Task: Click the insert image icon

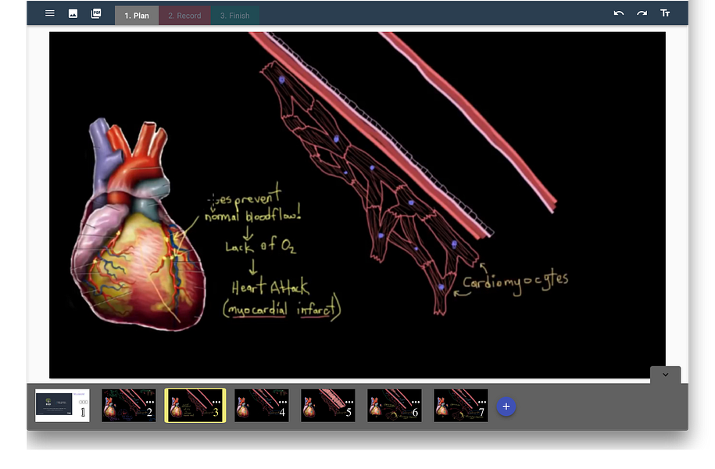Action: pos(73,14)
